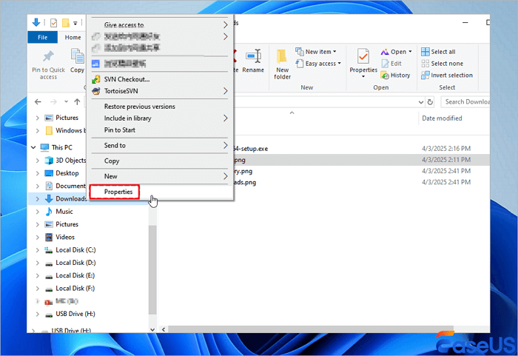The height and width of the screenshot is (356, 518).
Task: Click the Up one level arrow
Action: point(77,102)
